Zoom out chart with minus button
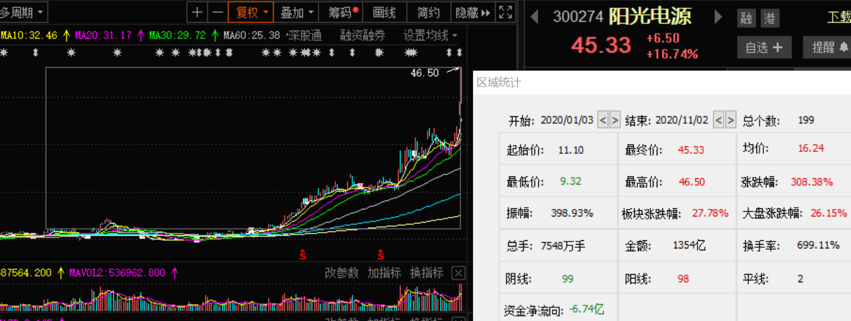The width and height of the screenshot is (851, 321). tap(217, 13)
